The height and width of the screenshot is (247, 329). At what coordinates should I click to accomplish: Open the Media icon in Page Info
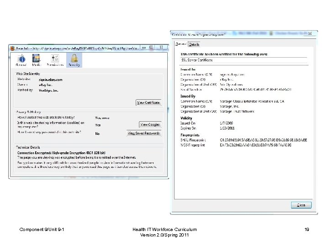36,60
